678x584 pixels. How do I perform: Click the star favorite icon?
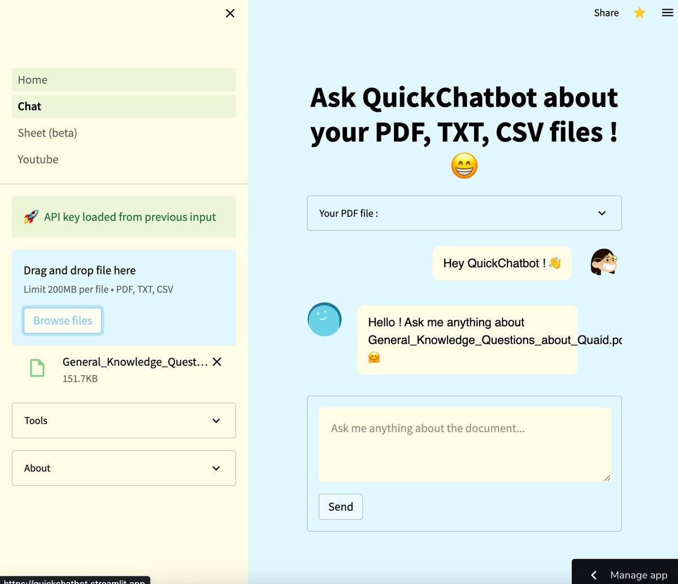(x=640, y=12)
